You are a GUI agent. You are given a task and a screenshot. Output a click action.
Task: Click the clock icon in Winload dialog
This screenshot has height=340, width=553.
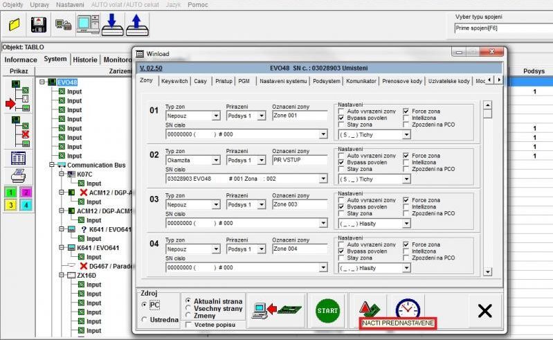click(x=407, y=310)
